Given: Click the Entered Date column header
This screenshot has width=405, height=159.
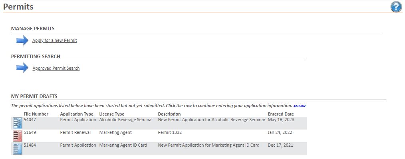Looking at the screenshot, I should (x=281, y=114).
